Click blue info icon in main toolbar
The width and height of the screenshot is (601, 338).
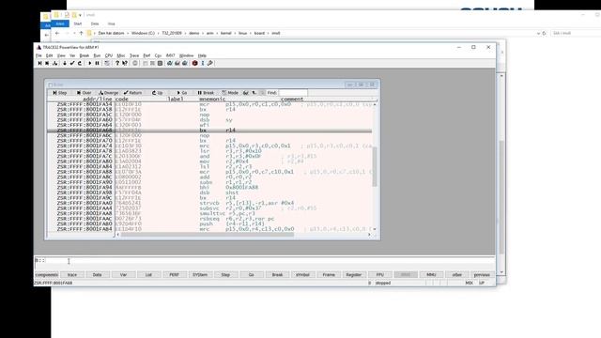(203, 63)
